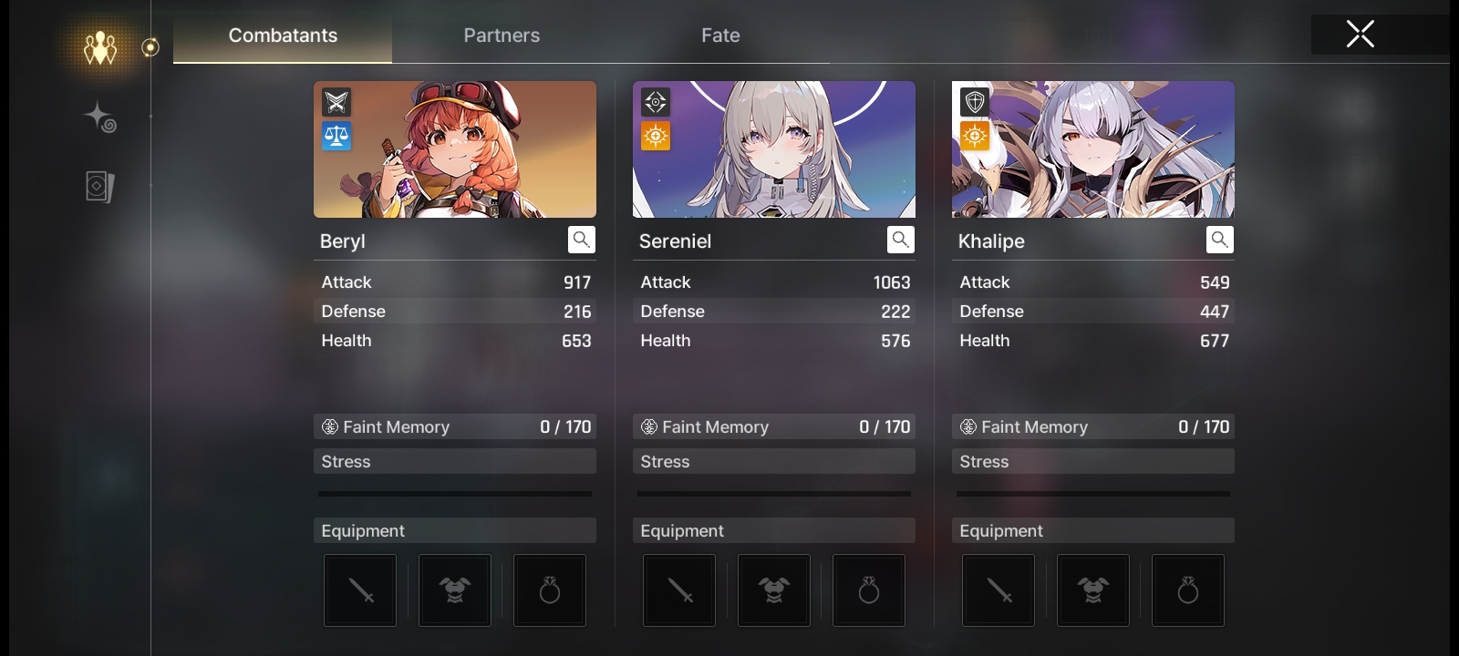
Task: Click Sereniel's character portrait
Action: [774, 149]
